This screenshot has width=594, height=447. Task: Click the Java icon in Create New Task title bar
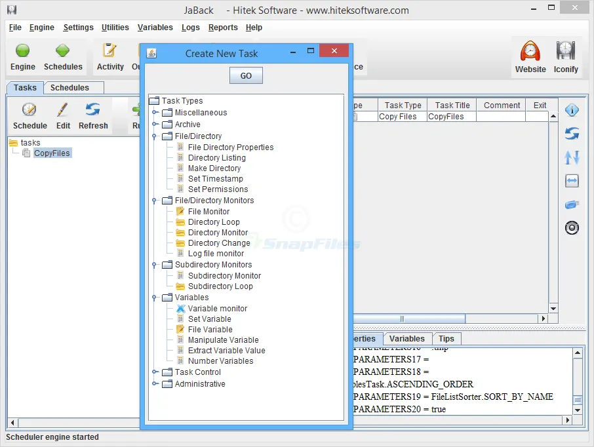(x=151, y=53)
